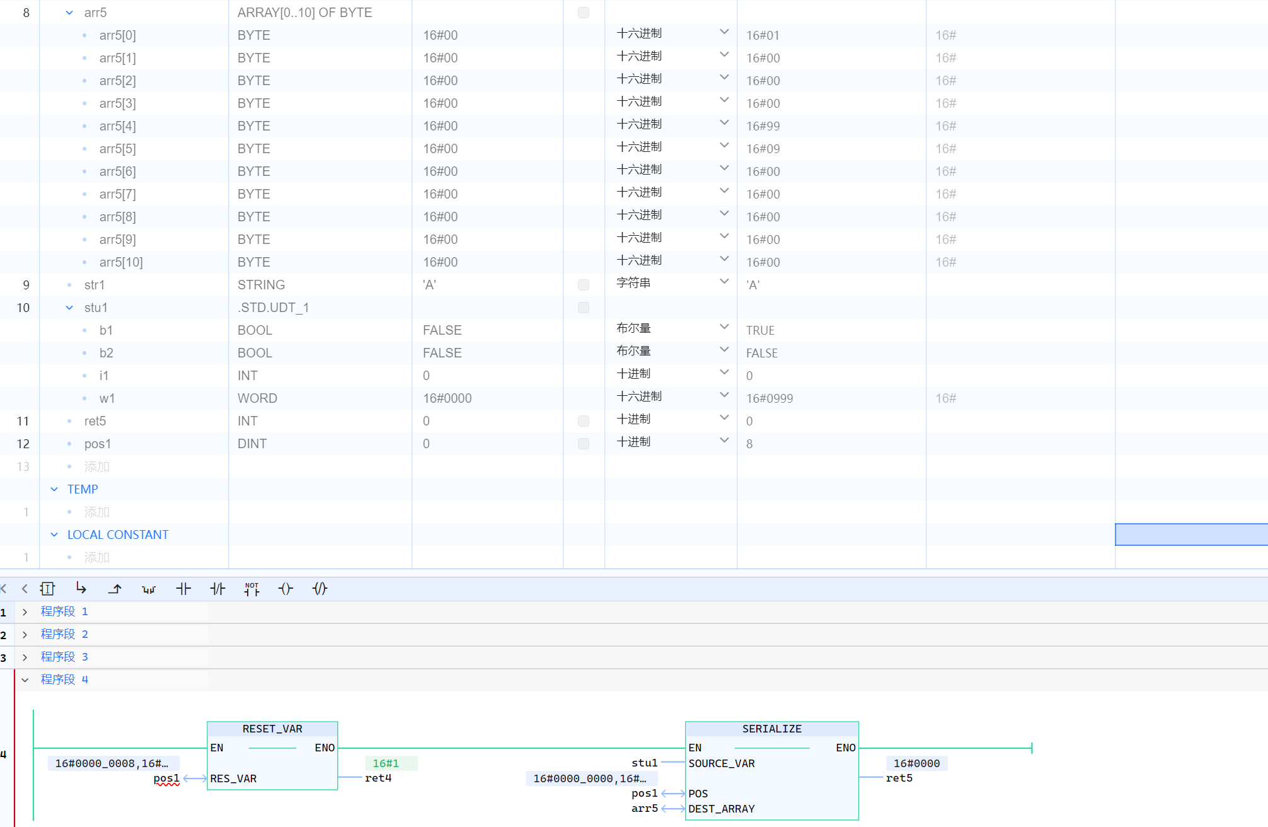This screenshot has width=1268, height=827.
Task: Collapse the stu1 structure tree node
Action: point(69,308)
